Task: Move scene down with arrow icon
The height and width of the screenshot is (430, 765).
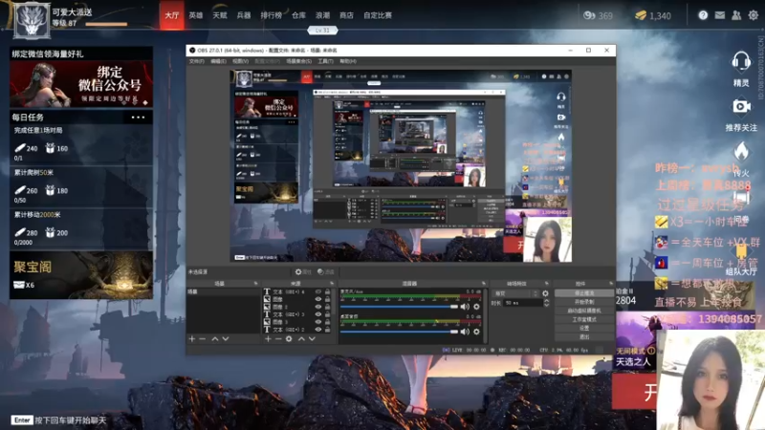Action: (226, 339)
